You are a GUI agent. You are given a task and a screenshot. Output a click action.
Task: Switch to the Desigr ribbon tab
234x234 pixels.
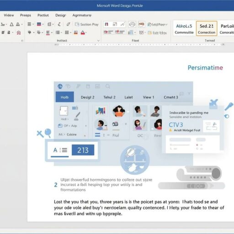pyautogui.click(x=61, y=15)
